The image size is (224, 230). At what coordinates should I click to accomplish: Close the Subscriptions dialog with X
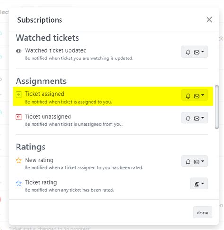pyautogui.click(x=209, y=20)
